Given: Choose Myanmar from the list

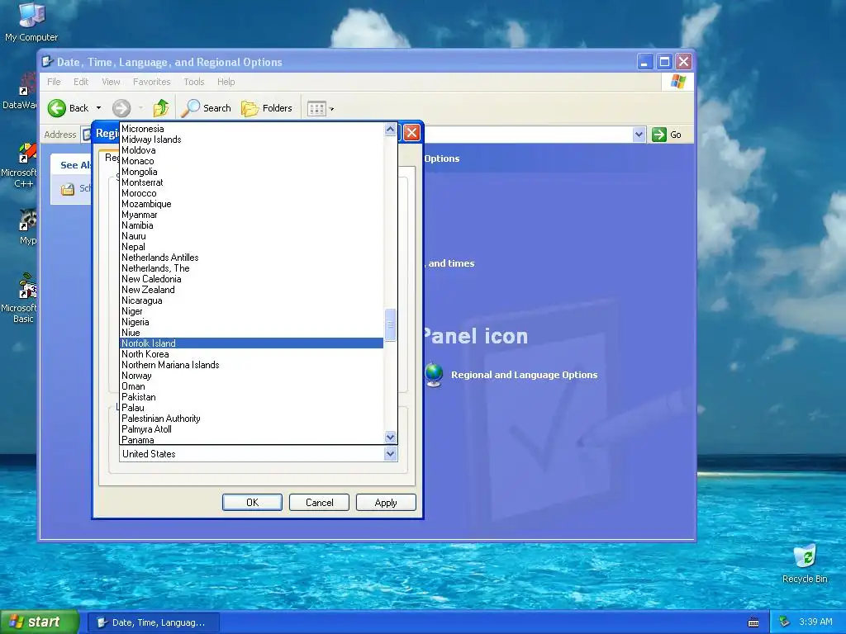Looking at the screenshot, I should coord(251,215).
